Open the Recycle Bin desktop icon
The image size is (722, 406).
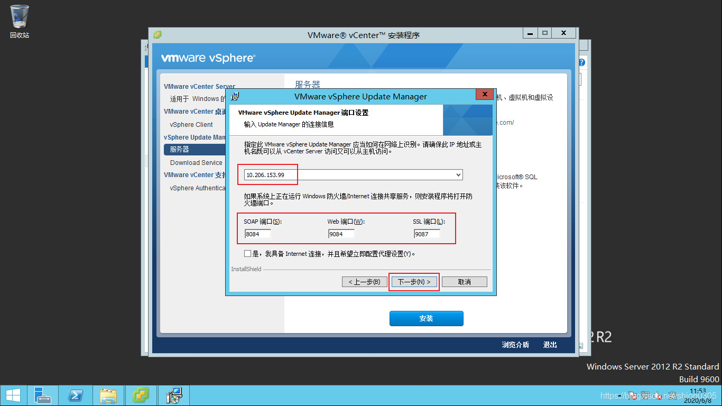[20, 21]
